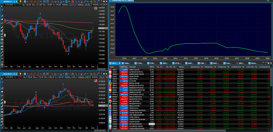The height and width of the screenshot is (132, 273).
Task: Open the zoom options dropdown arrow in WINM25 toolbar
Action: point(41,1)
